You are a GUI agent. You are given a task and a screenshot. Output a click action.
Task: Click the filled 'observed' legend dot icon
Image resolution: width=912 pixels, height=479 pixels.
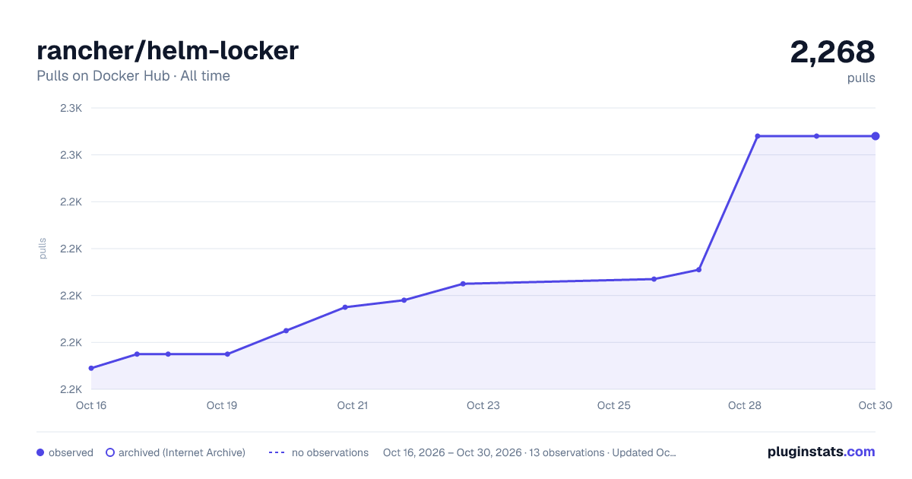pos(40,452)
